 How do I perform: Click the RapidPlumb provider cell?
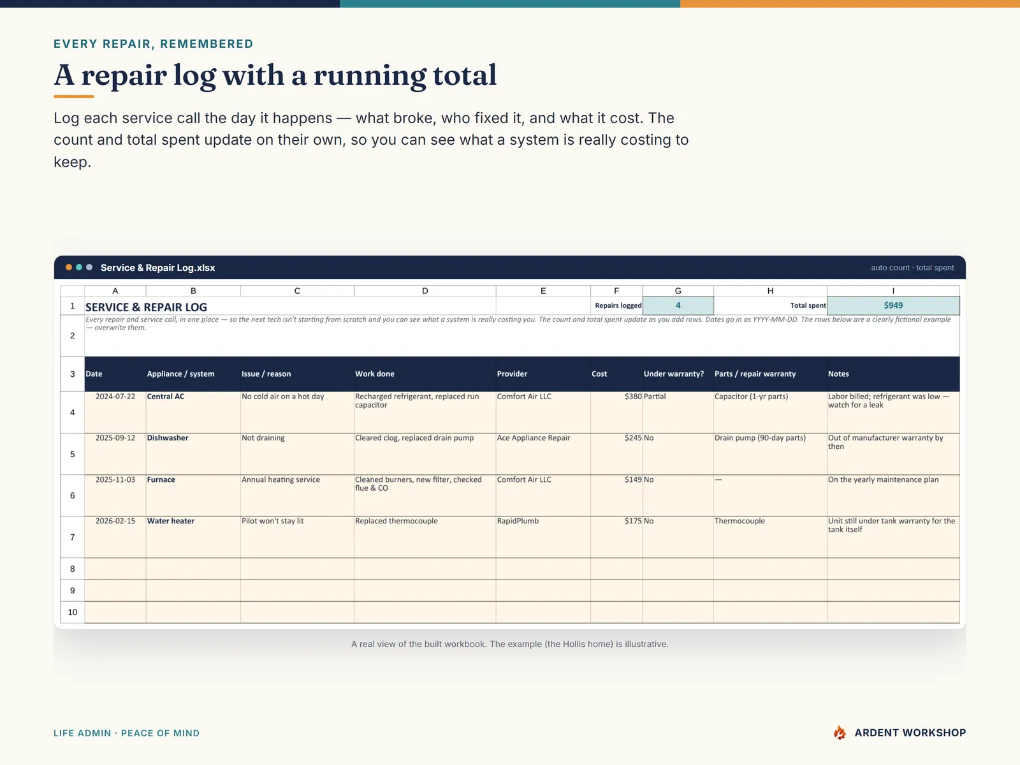click(x=543, y=537)
